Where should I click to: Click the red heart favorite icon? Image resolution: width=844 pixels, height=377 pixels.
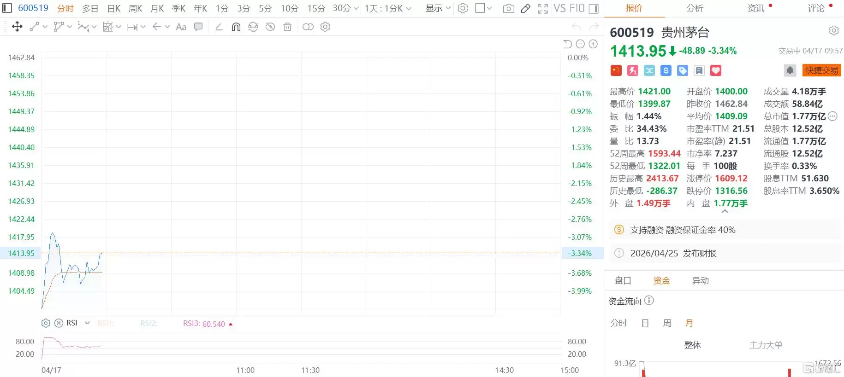coord(715,70)
